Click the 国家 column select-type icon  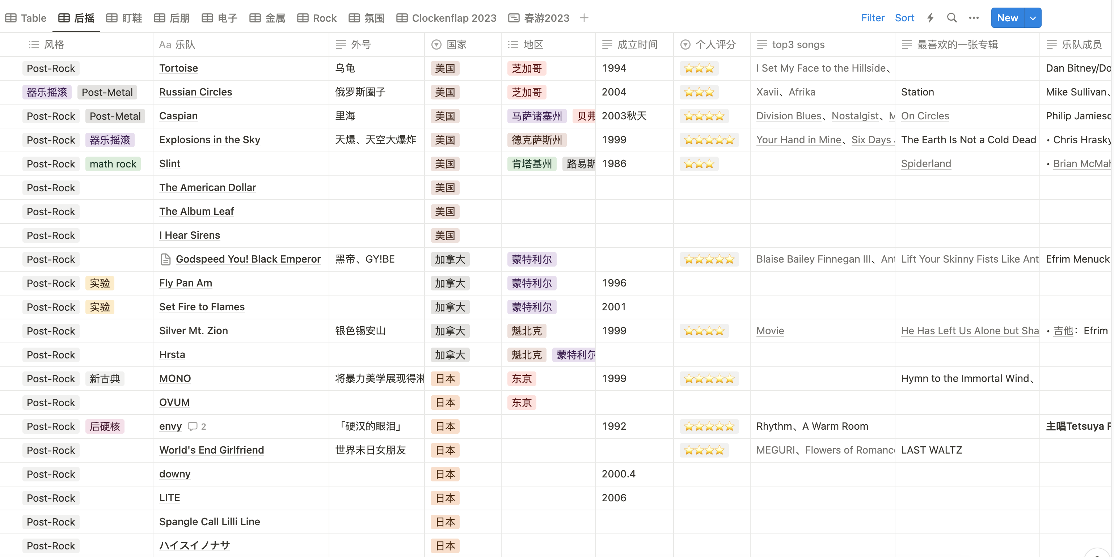(x=436, y=44)
